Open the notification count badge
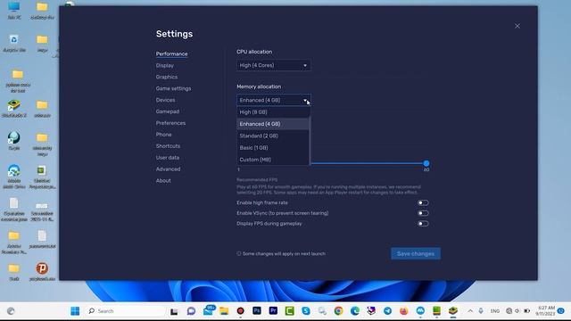Viewport: 571px width, 321px height. (x=561, y=311)
